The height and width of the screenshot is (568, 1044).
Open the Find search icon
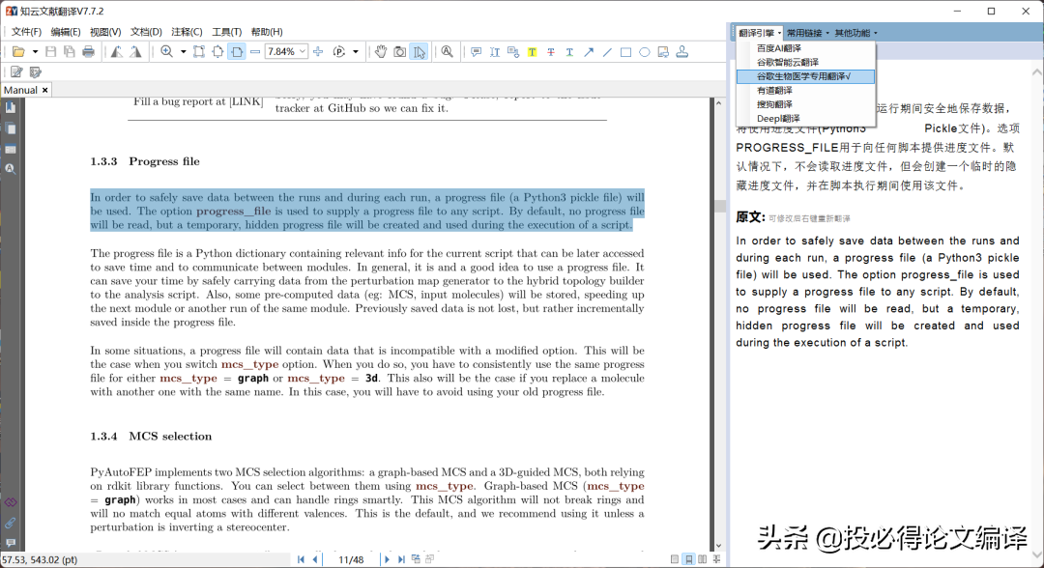[x=448, y=52]
